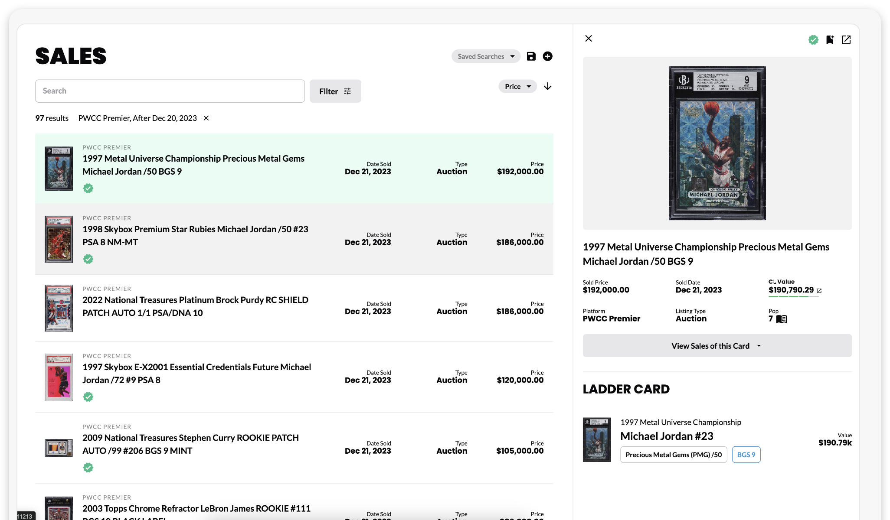
Task: Click the $105,000.00 price value
Action: pyautogui.click(x=520, y=451)
